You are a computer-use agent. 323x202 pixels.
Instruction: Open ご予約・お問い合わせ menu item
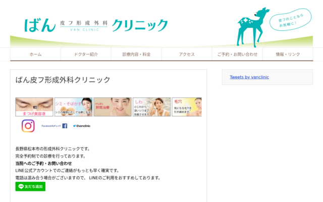tap(237, 54)
